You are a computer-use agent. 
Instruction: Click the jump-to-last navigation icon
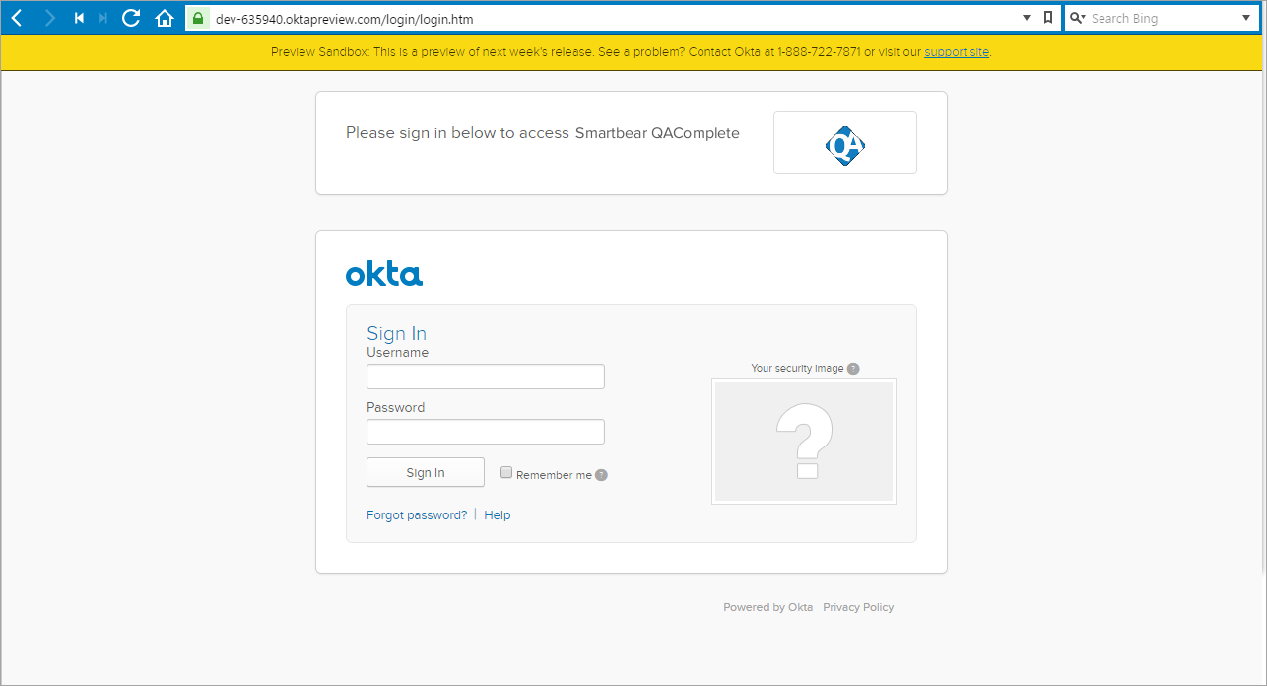[x=101, y=17]
